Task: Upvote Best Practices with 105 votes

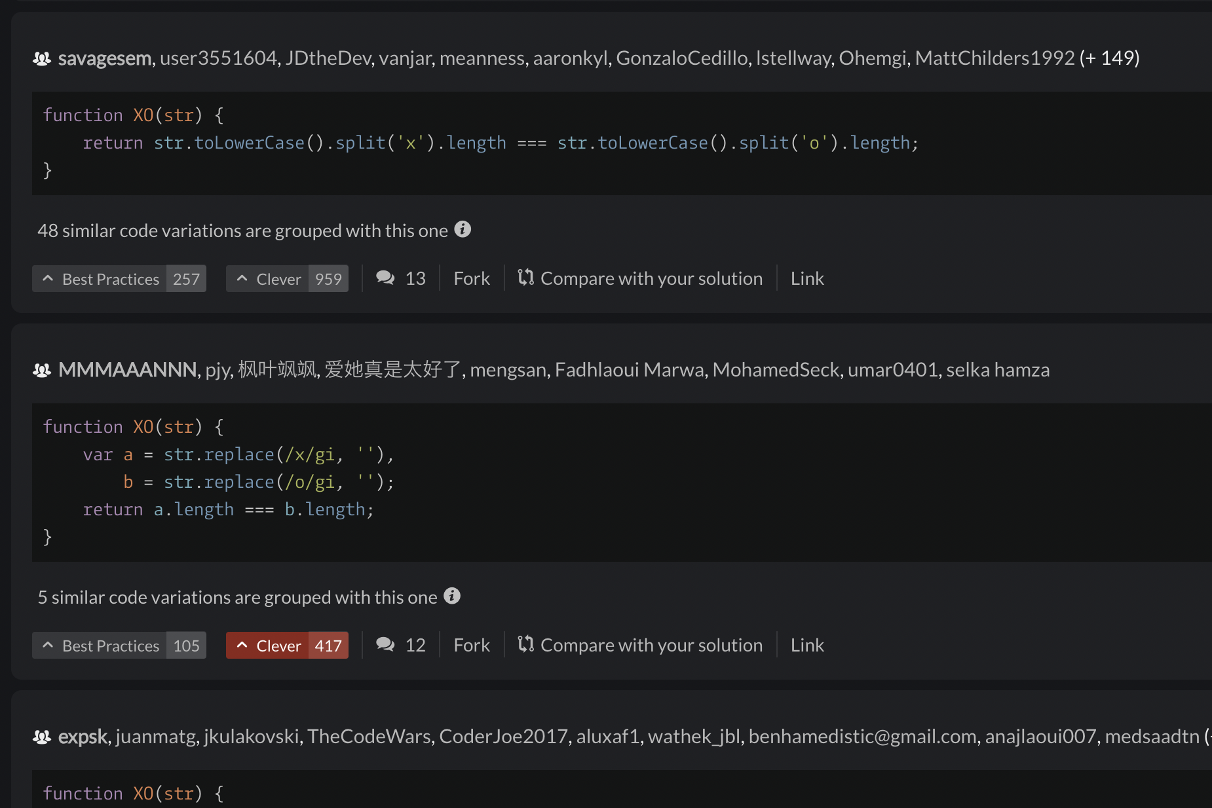Action: [x=119, y=645]
